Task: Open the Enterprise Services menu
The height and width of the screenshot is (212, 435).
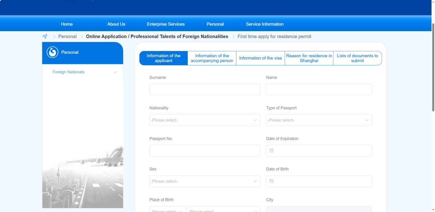Action: click(166, 24)
